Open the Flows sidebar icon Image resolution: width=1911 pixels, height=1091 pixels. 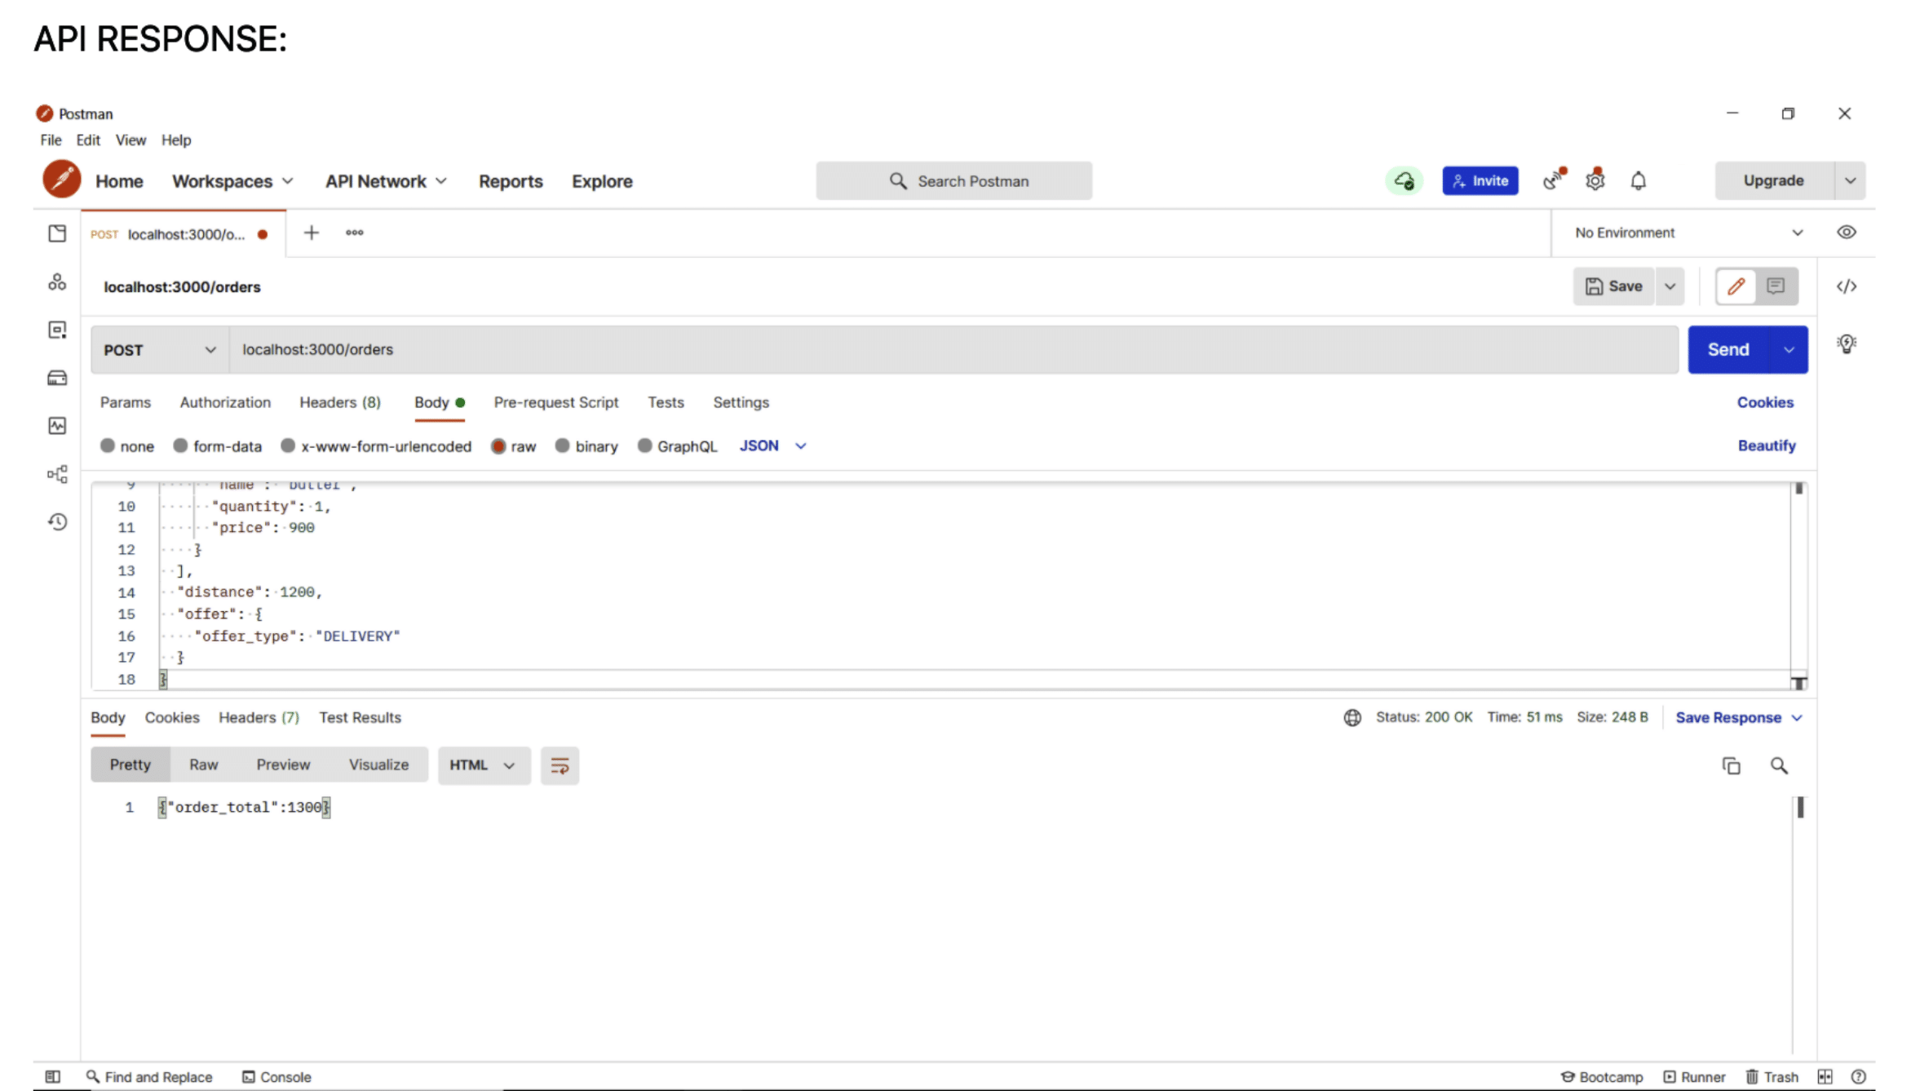(x=57, y=473)
